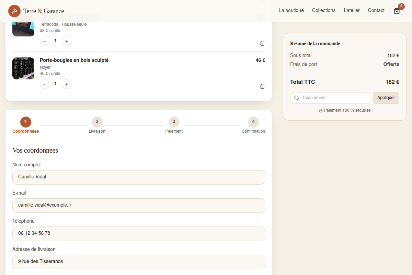Decrease quantity of Terracotta housse
Viewport: 412px width, 275px height.
pos(45,41)
